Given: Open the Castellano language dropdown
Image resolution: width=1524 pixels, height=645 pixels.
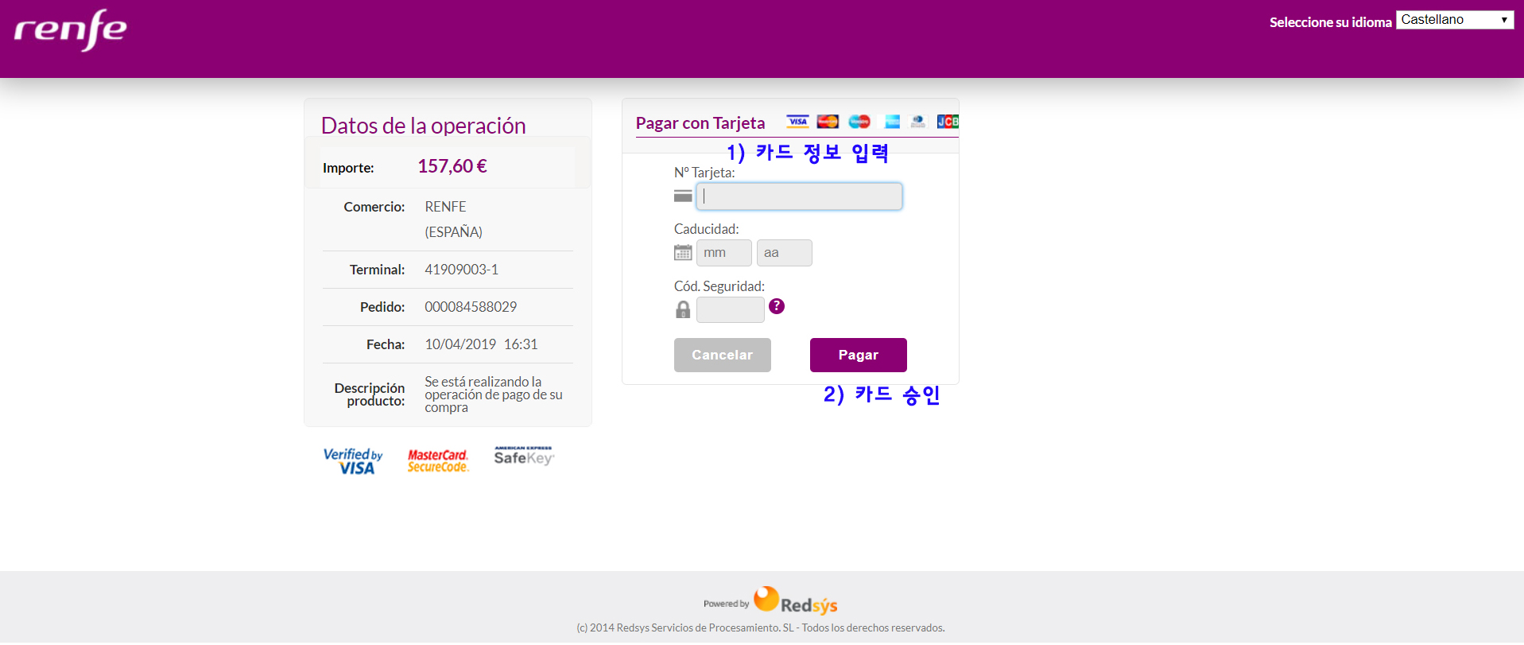Looking at the screenshot, I should [1454, 20].
